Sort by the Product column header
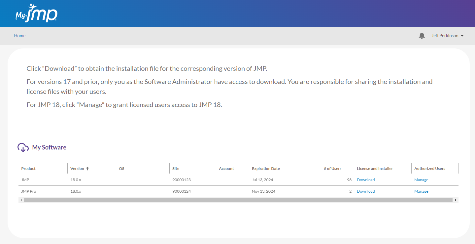 [x=28, y=168]
